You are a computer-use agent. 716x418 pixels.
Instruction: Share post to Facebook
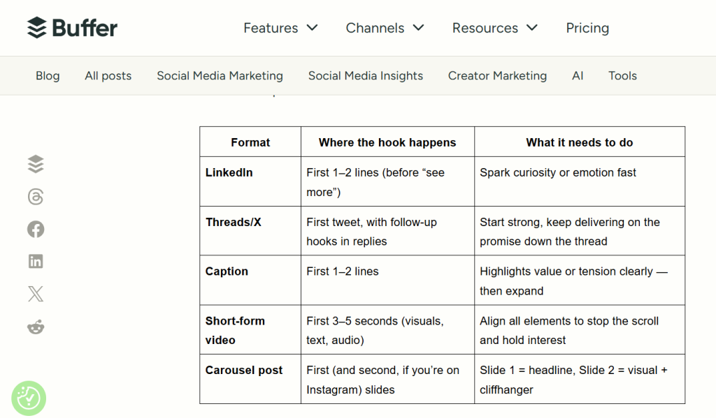[x=36, y=229]
